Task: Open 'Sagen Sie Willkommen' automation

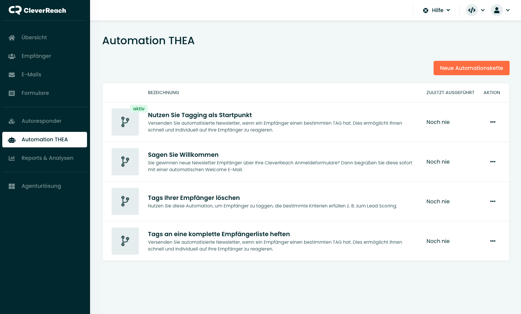Action: pos(183,155)
